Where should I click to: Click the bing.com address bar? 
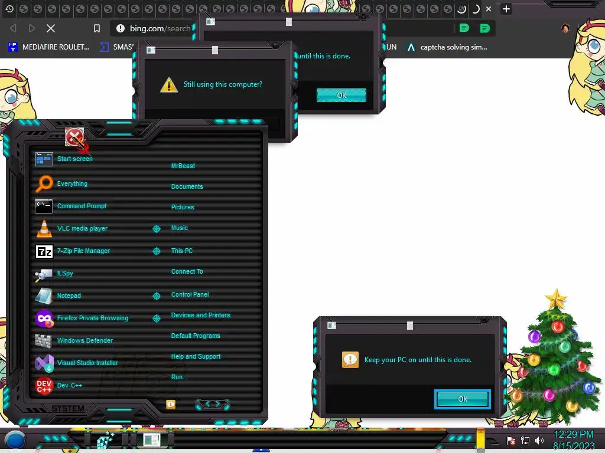(x=160, y=28)
